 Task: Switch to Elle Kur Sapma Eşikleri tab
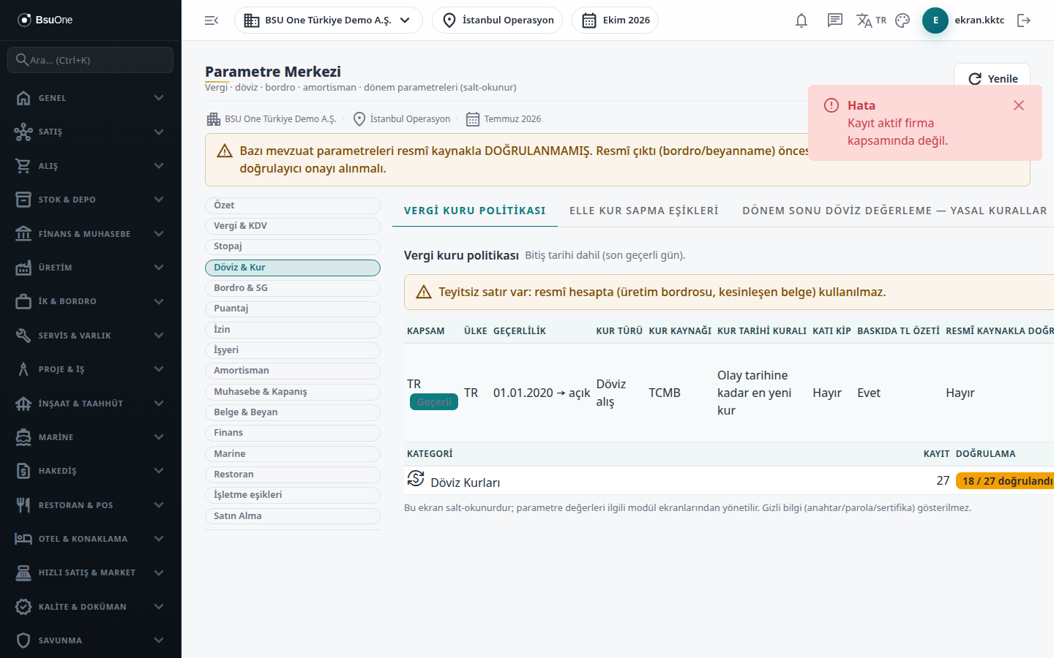[644, 211]
